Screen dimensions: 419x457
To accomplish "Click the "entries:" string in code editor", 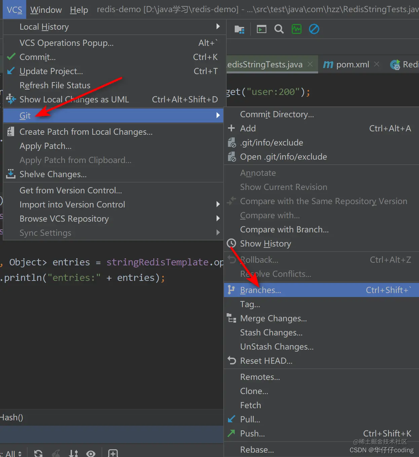I will [x=74, y=278].
